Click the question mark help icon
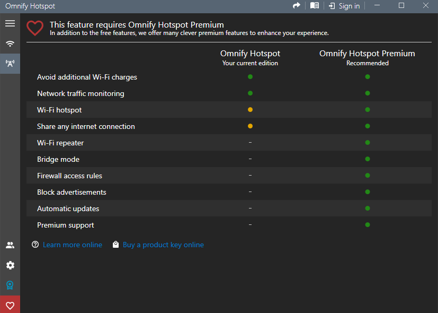 (x=35, y=245)
